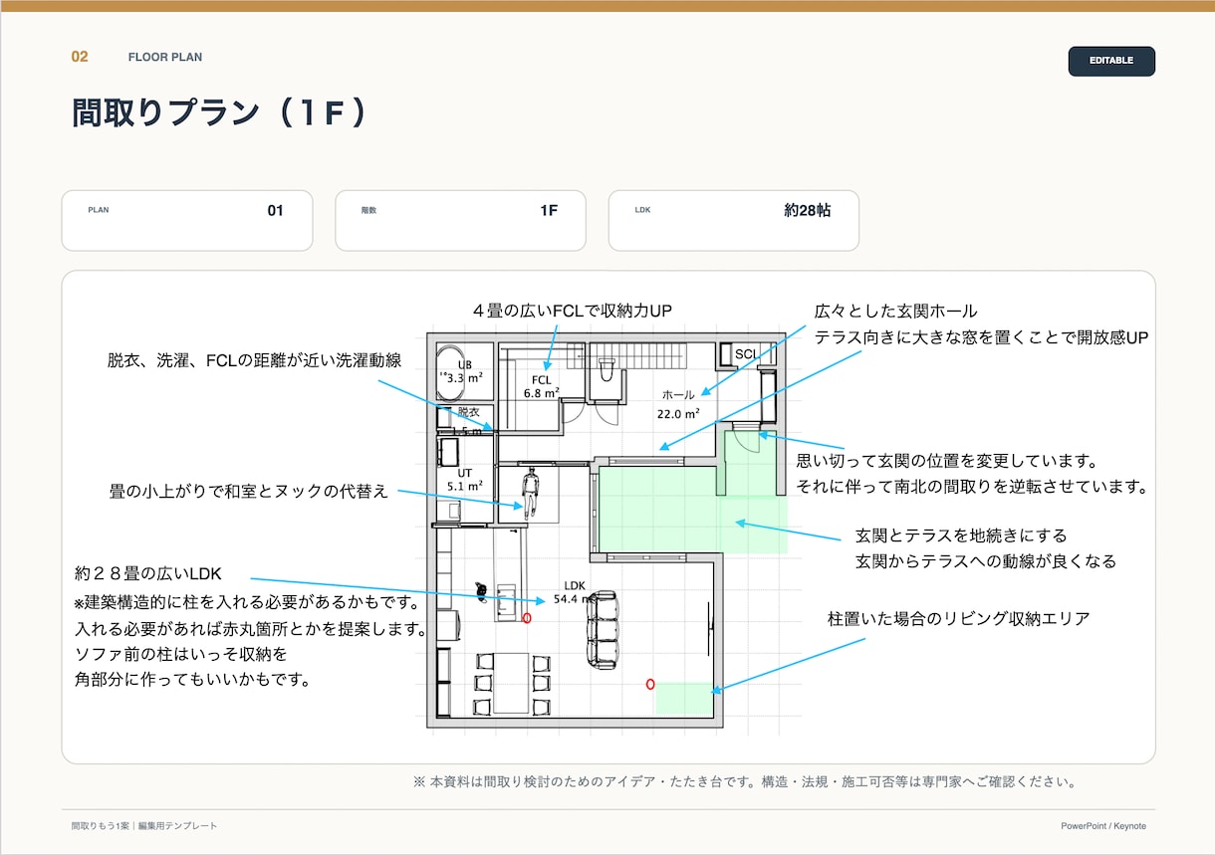
Task: Click the 間取りプラン（1F） heading
Action: pos(220,112)
